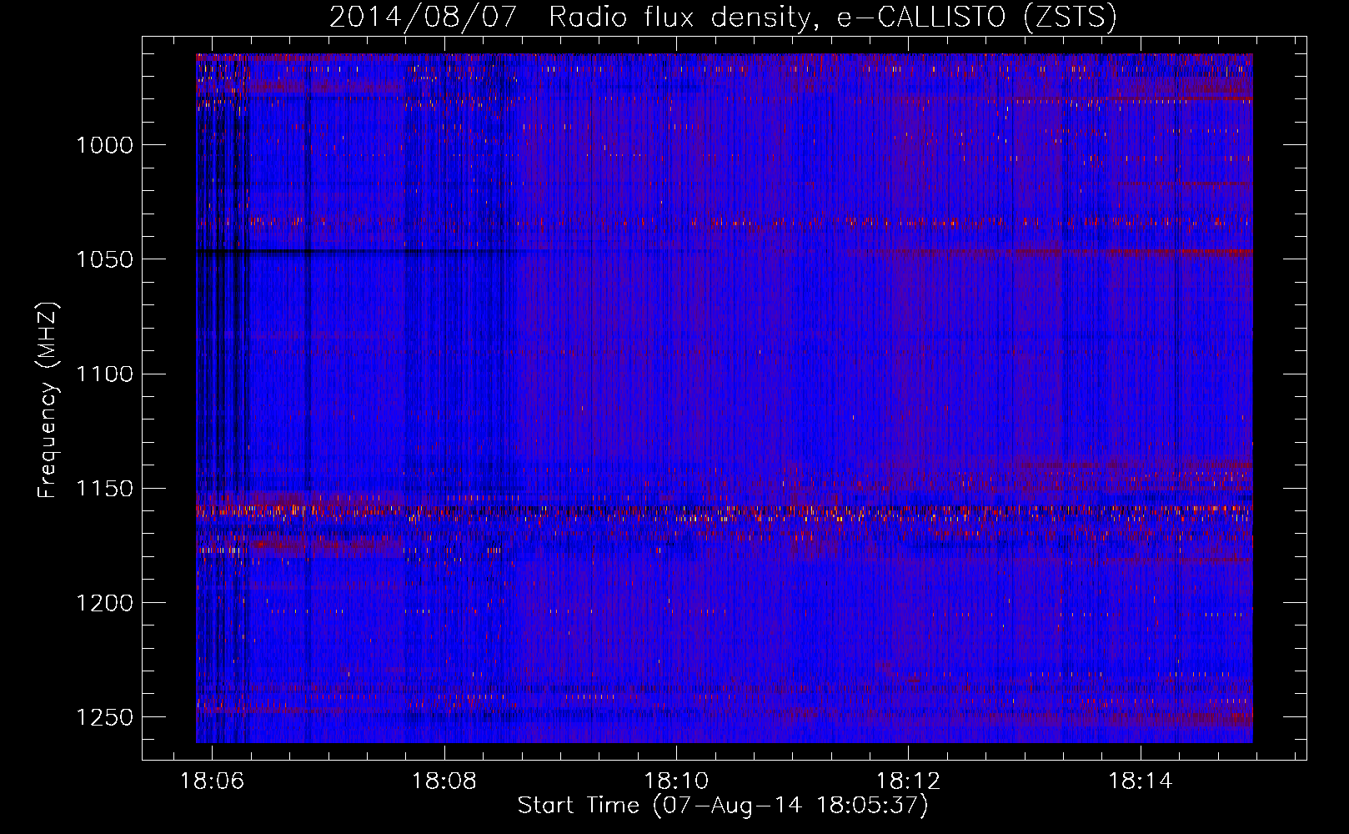Select the '1000' frequency tick label

pyautogui.click(x=104, y=145)
